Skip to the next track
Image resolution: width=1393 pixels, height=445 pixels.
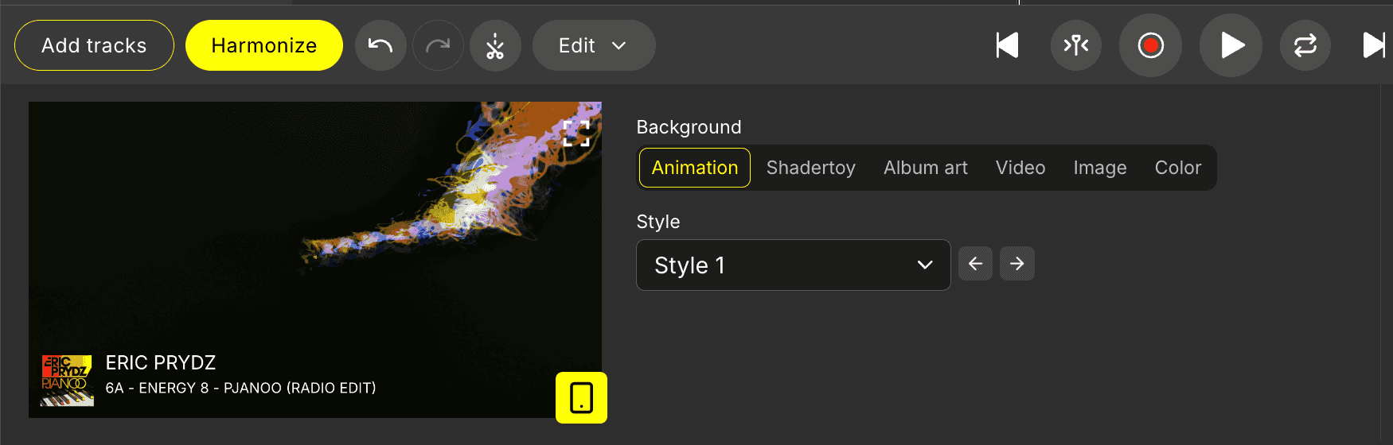pos(1374,45)
